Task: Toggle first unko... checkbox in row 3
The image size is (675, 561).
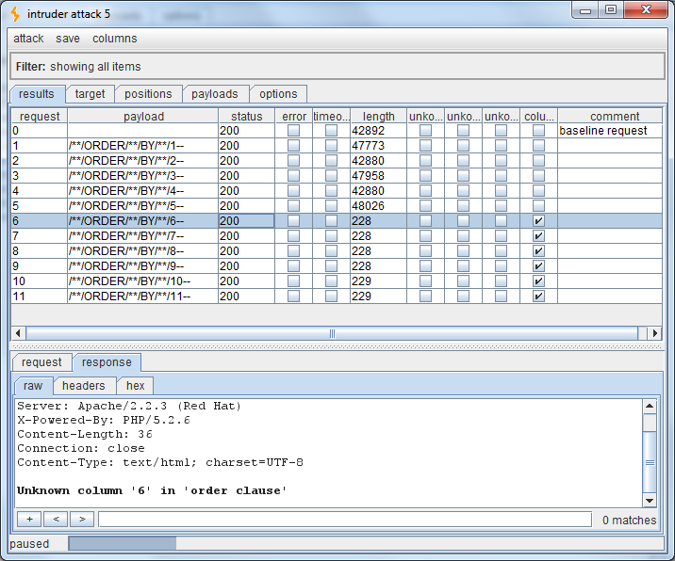Action: [425, 175]
